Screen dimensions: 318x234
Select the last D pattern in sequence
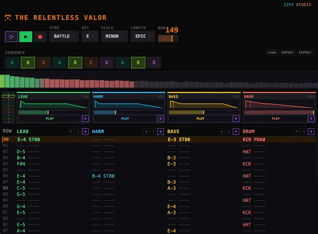[x=154, y=63]
